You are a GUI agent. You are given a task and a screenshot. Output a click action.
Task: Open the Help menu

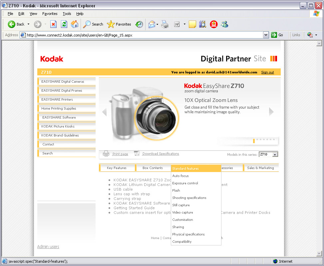(80, 14)
